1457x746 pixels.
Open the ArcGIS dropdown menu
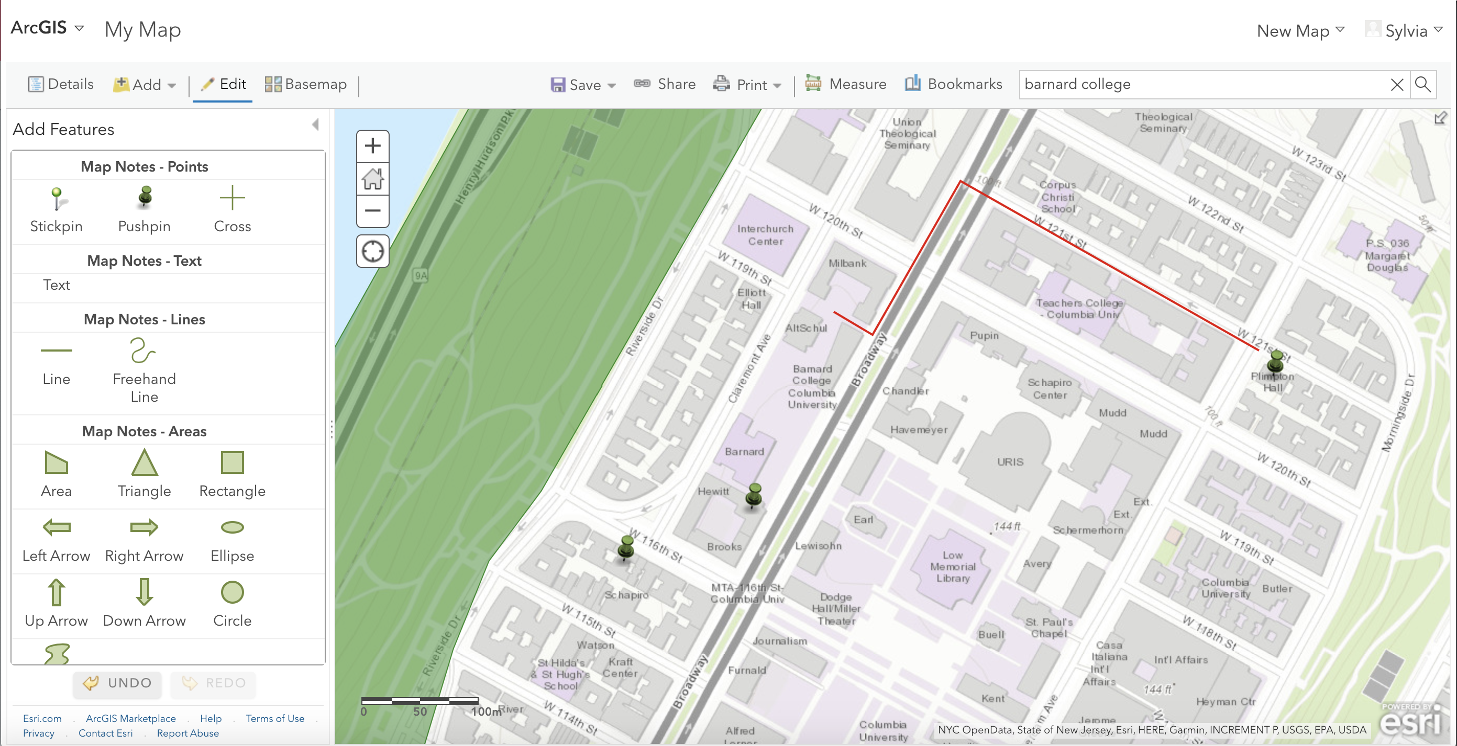(x=47, y=27)
